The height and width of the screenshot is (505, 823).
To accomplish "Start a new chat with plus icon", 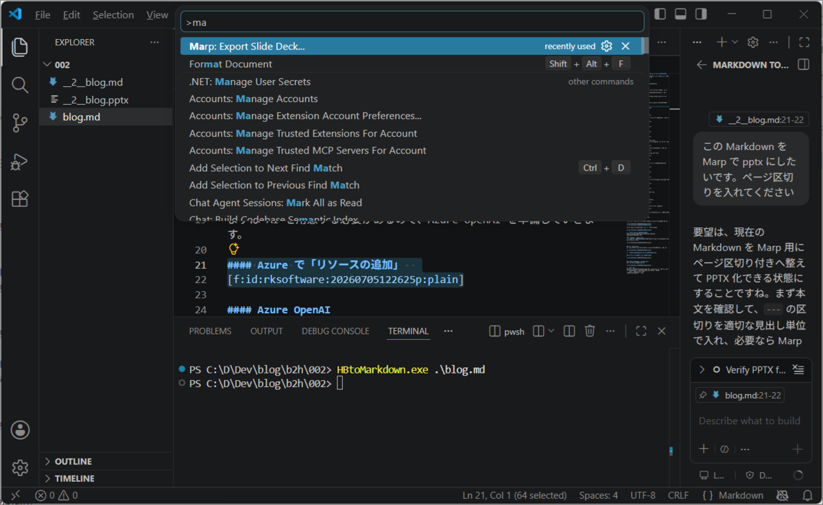I will 721,42.
